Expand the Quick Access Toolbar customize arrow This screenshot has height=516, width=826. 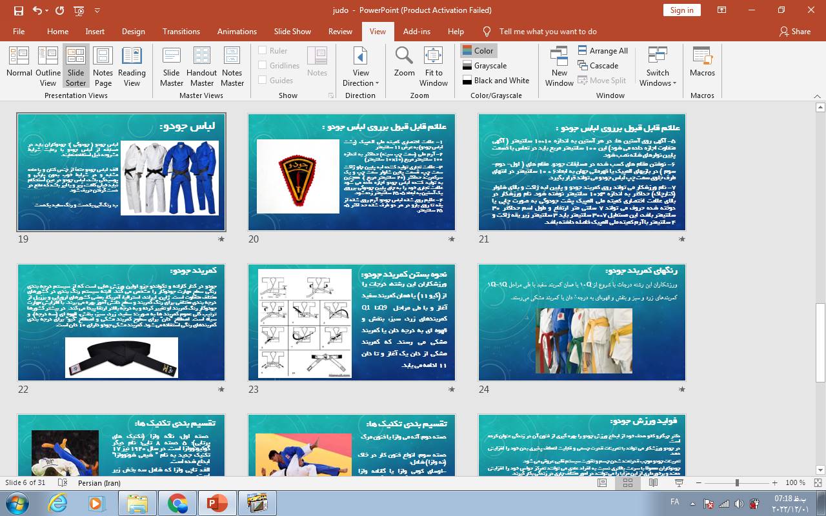(x=97, y=10)
